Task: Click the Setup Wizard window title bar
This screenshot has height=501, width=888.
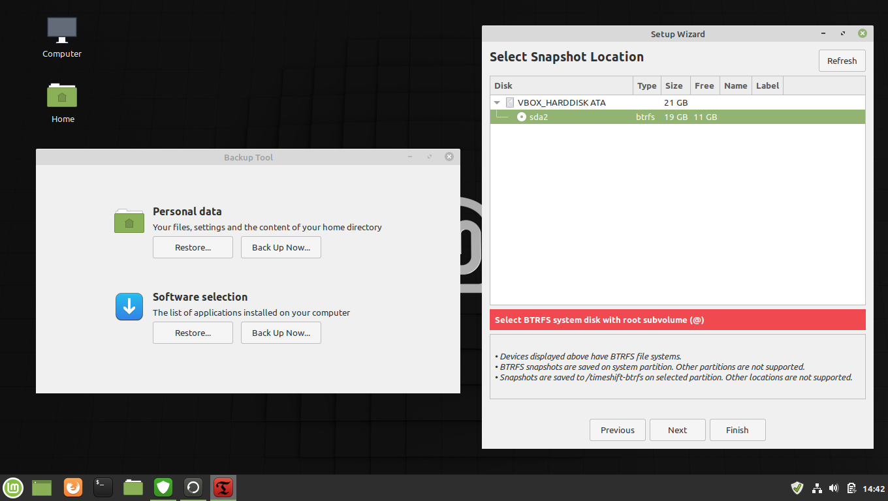Action: (x=678, y=34)
